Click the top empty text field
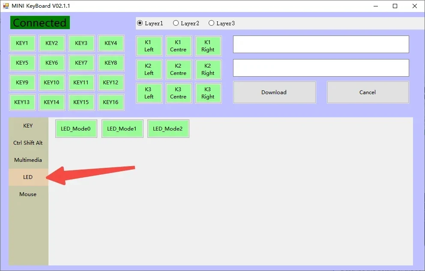This screenshot has width=425, height=271. (x=321, y=44)
